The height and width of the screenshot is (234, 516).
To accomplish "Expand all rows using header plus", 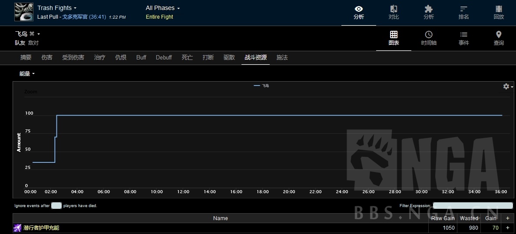I will click(x=507, y=218).
